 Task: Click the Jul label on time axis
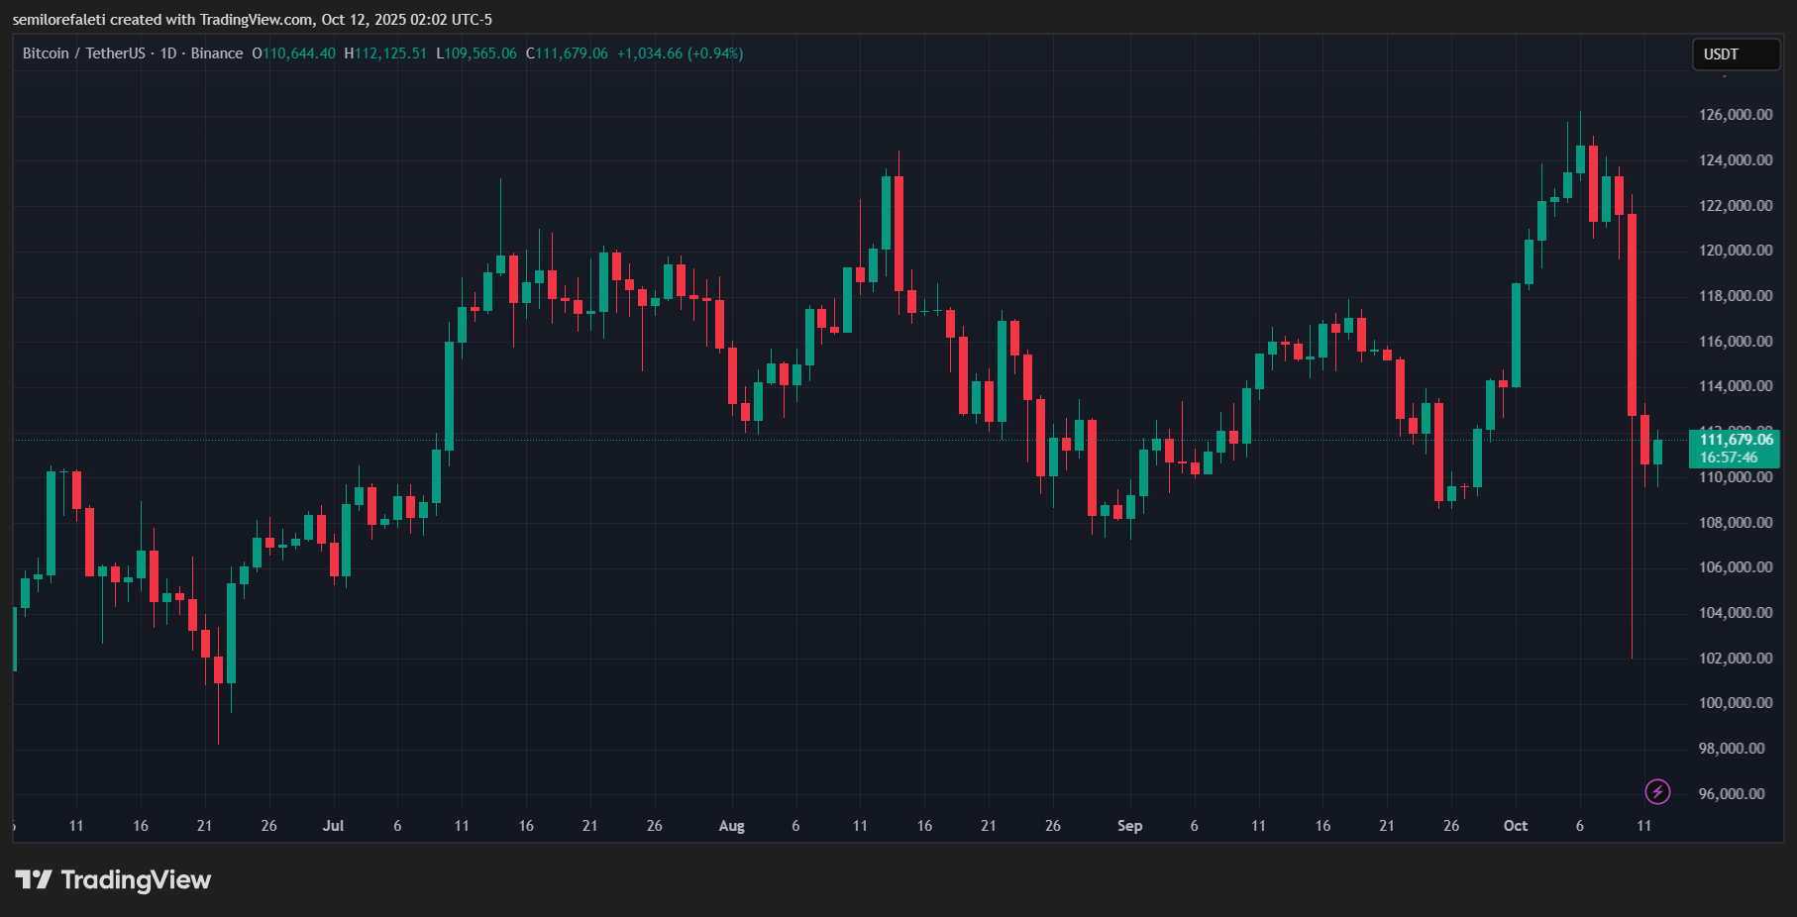point(333,826)
